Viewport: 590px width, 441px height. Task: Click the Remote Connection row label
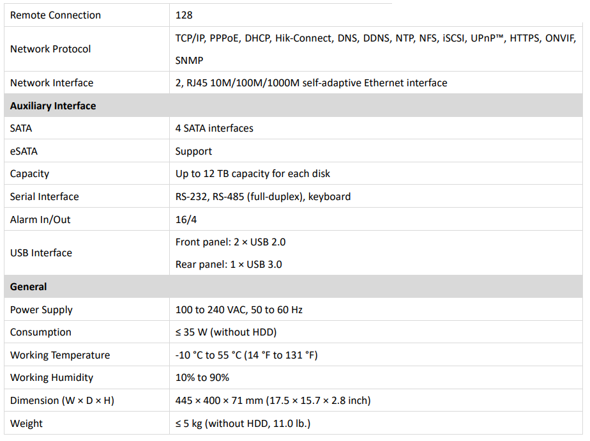coord(56,15)
